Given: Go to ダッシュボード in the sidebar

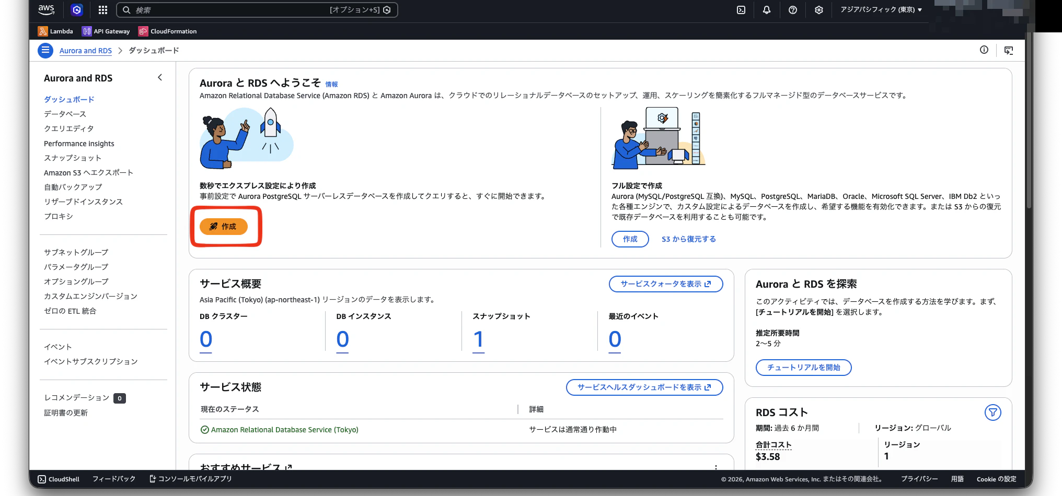Looking at the screenshot, I should pyautogui.click(x=69, y=99).
